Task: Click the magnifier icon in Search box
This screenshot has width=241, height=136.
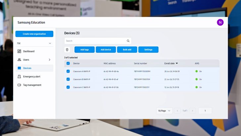Action: [128, 41]
